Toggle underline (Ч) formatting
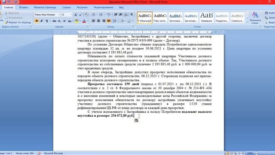This screenshot has width=275, height=155. click(x=47, y=21)
